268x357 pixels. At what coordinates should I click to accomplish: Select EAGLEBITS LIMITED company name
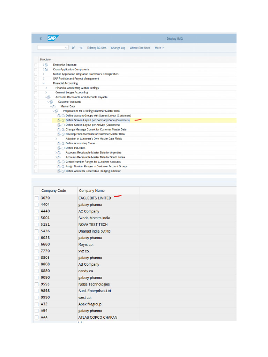(95, 198)
